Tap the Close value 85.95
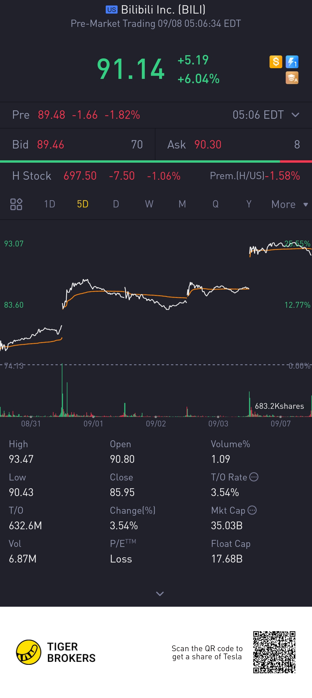 click(122, 493)
